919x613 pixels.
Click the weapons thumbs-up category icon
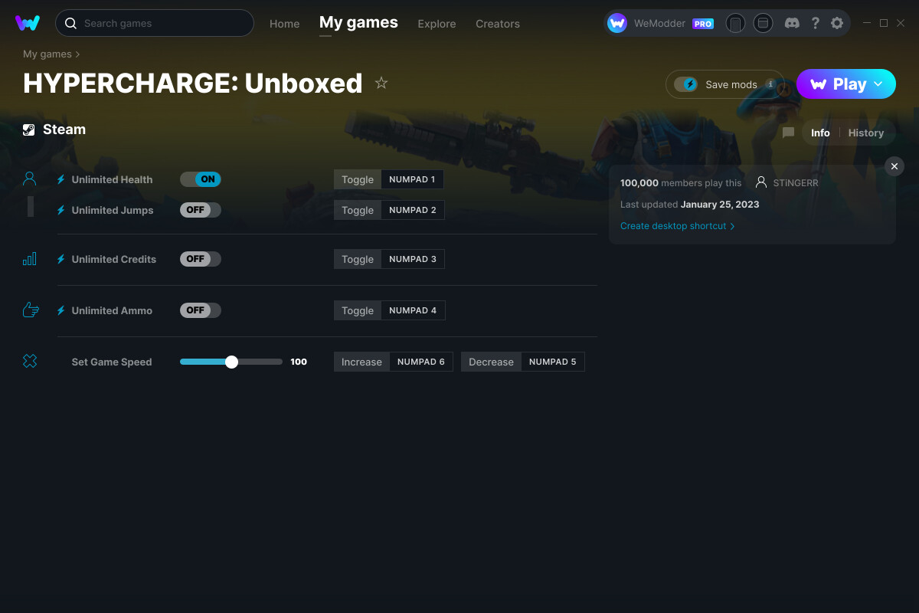click(30, 310)
